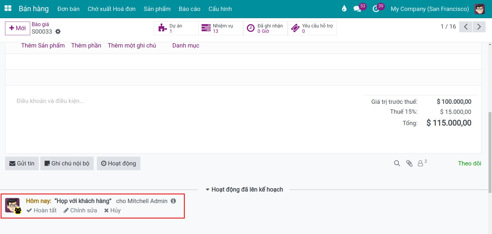This screenshot has width=492, height=234.
Task: Click the water drop theme icon
Action: [344, 9]
